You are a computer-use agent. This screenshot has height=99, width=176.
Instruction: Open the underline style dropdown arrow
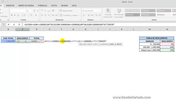click(20, 15)
